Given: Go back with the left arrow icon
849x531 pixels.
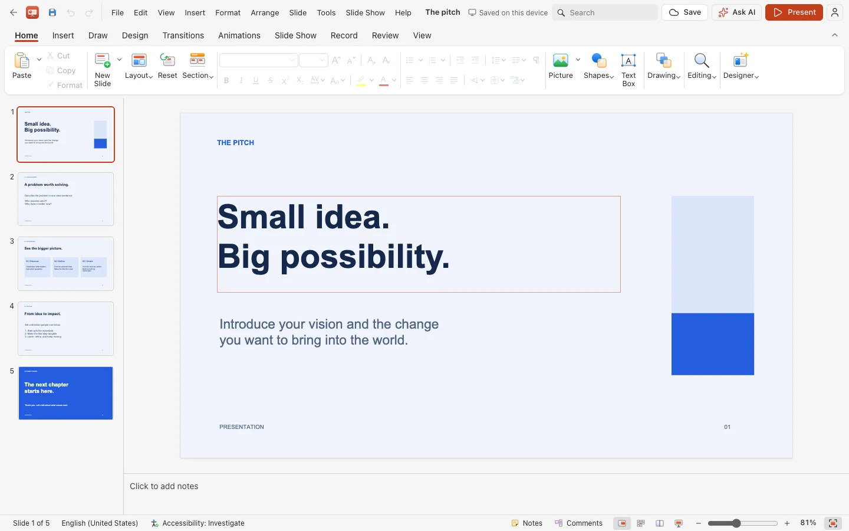Looking at the screenshot, I should (x=14, y=12).
